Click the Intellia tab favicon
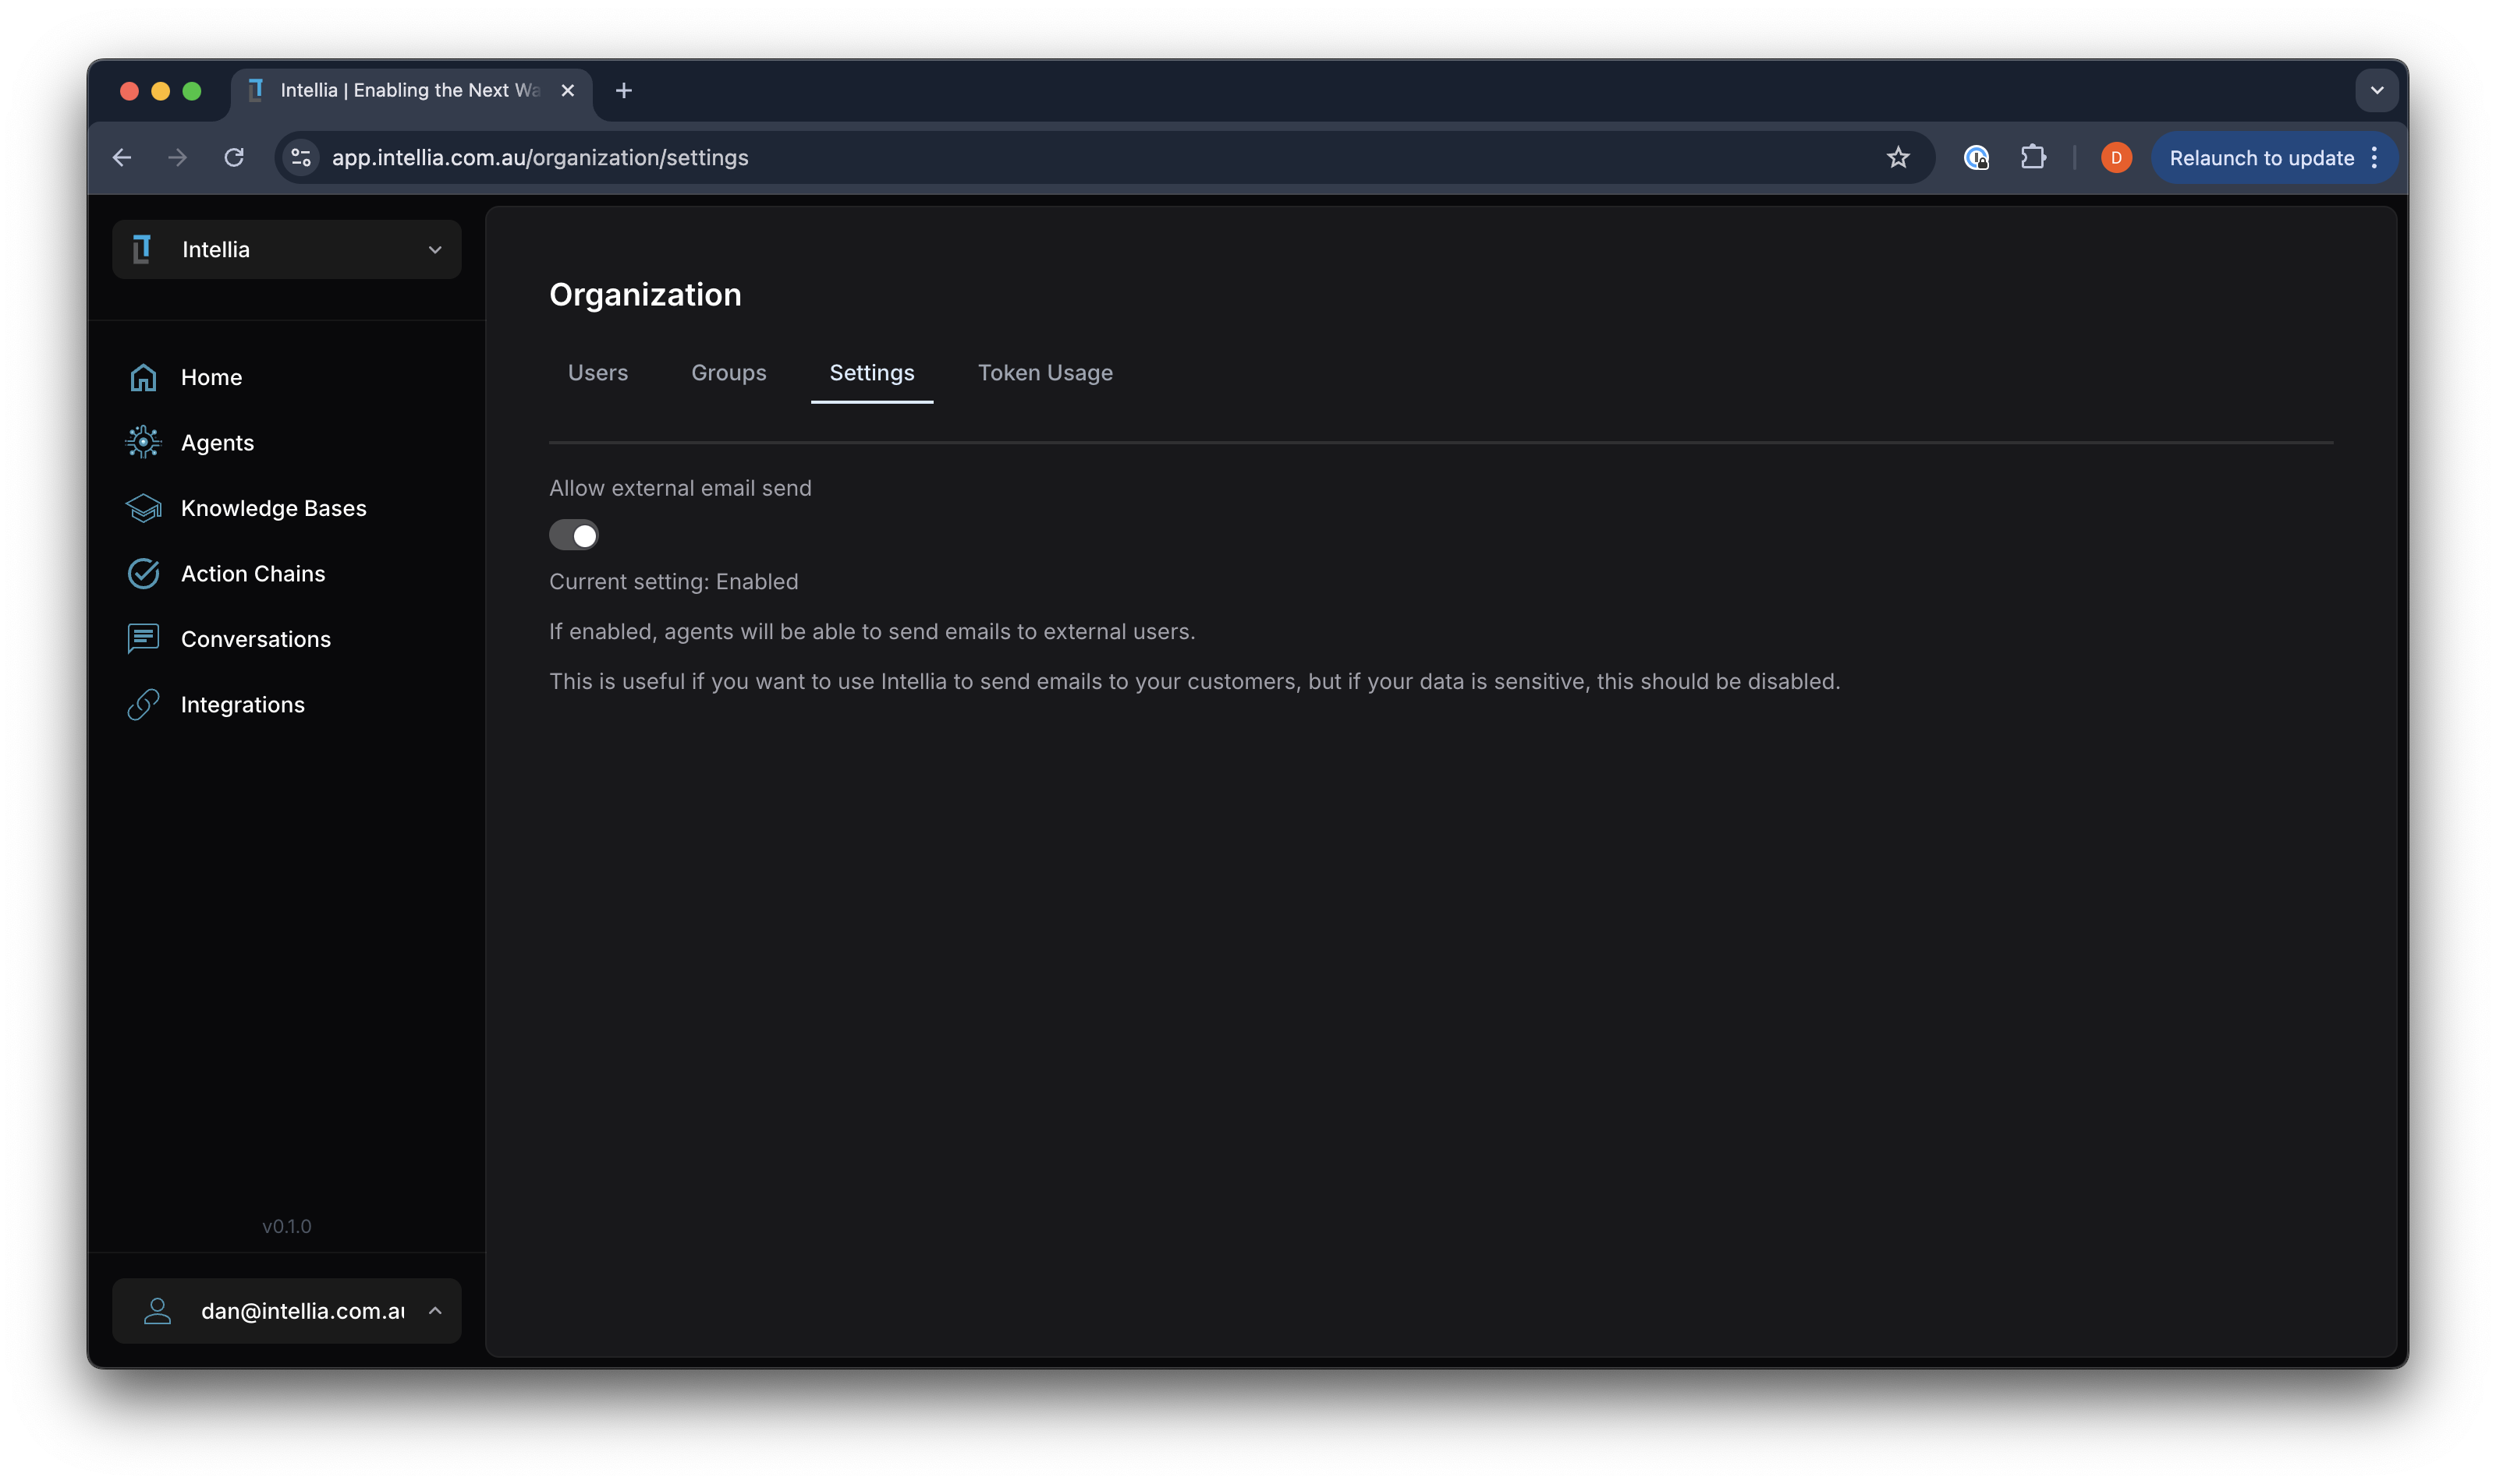Screen dimensions: 2496x1484 coord(256,90)
